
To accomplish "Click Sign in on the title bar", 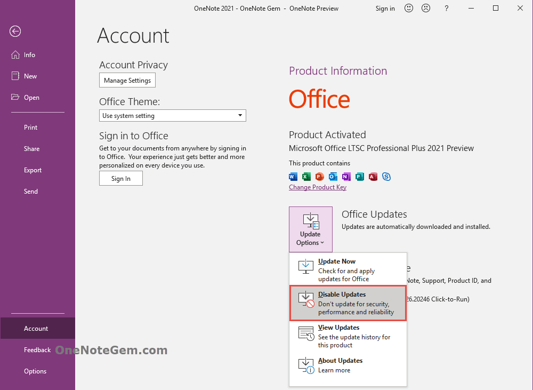I will click(385, 9).
